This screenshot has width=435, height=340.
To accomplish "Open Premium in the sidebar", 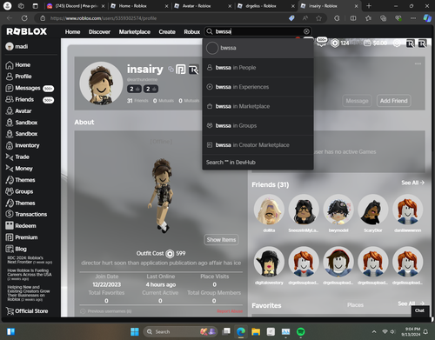I will point(22,237).
